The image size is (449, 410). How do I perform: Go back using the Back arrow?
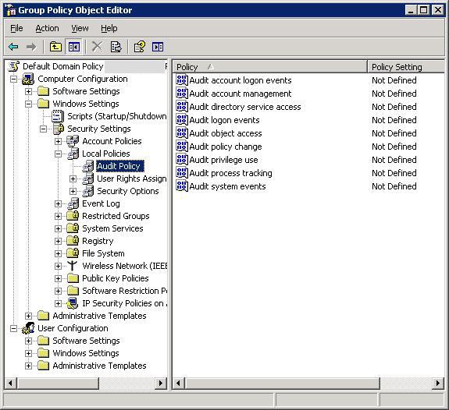[13, 47]
